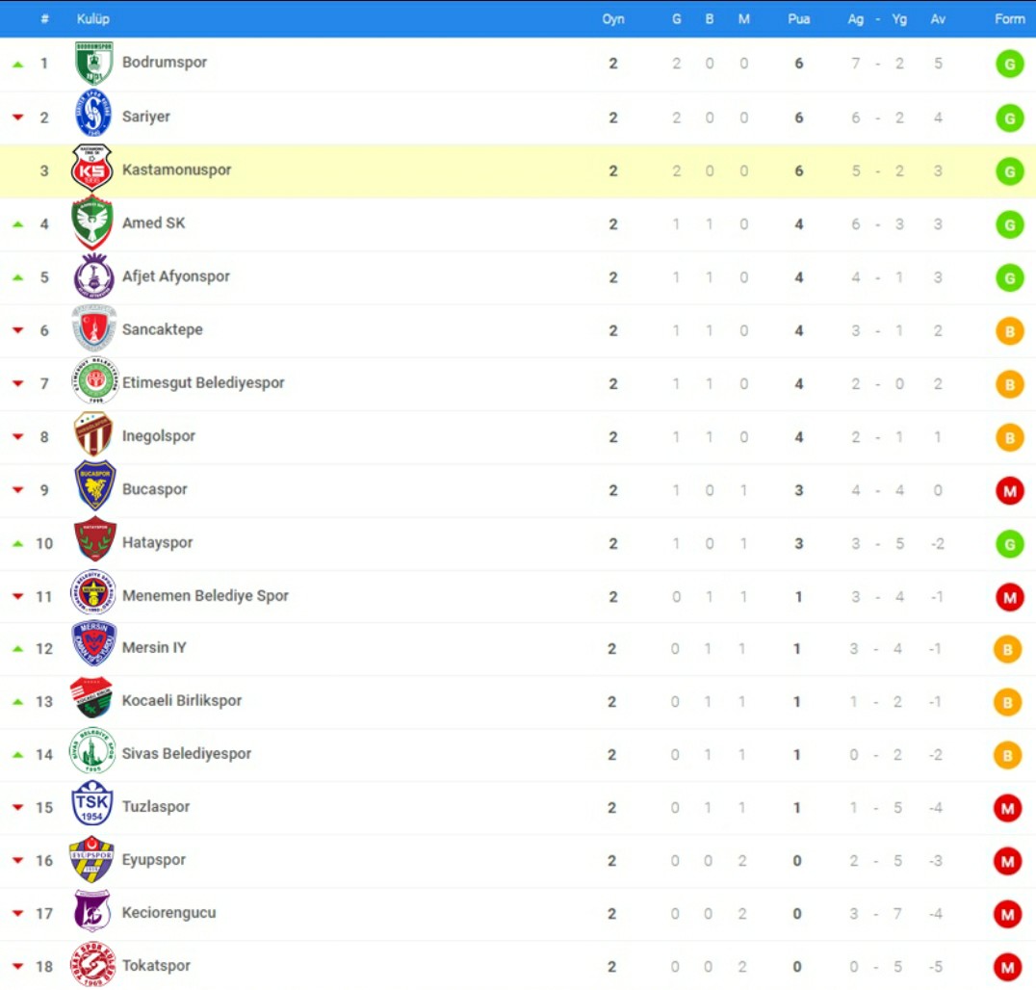The image size is (1036, 990).
Task: Click the Sariyer club logo
Action: pos(93,115)
